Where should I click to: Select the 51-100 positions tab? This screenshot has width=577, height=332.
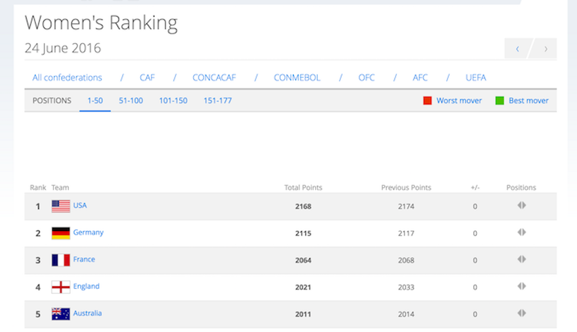131,101
